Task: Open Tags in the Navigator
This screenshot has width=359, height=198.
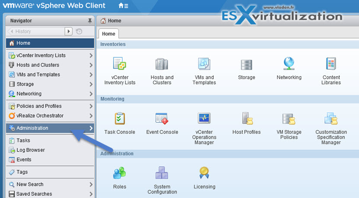Action: click(x=50, y=172)
